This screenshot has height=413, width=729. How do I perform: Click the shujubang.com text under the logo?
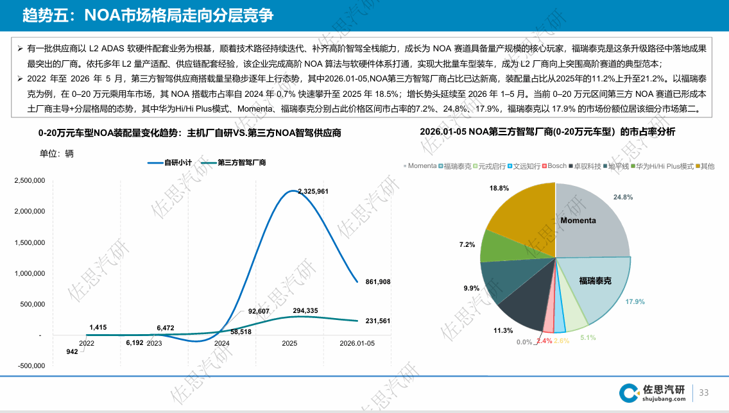664,399
